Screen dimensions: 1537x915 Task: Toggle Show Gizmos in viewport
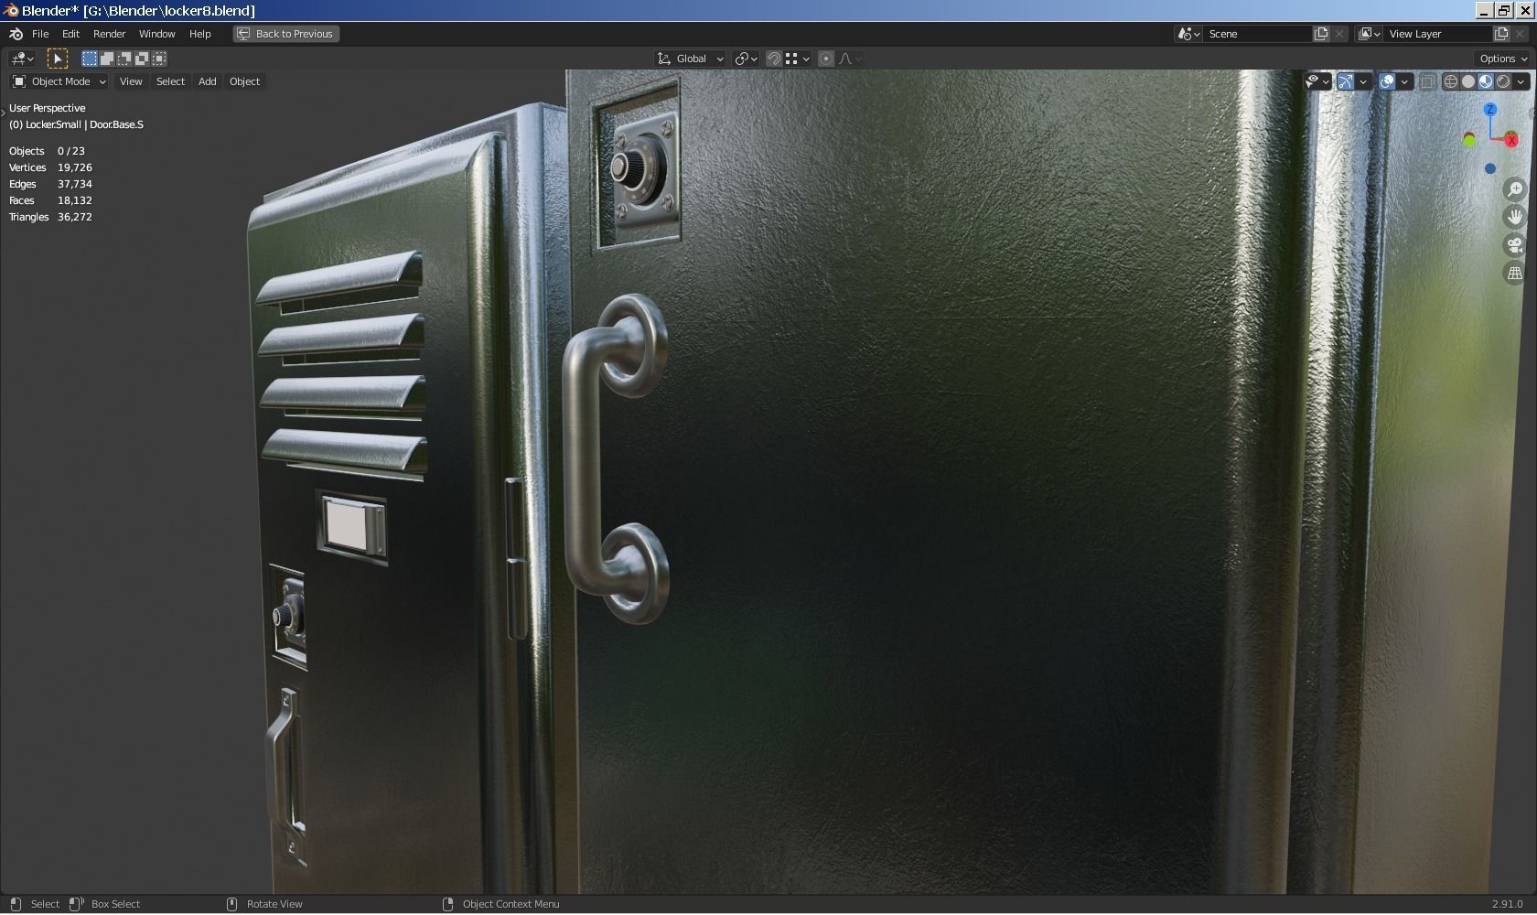click(1346, 81)
